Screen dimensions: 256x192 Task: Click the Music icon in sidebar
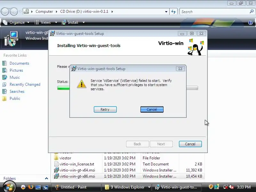[4, 77]
